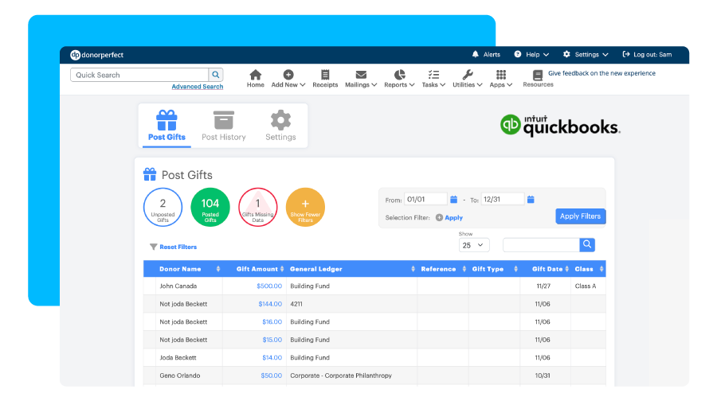Sort by Gift Type column
Viewport: 717px width, 401px height.
pos(494,269)
